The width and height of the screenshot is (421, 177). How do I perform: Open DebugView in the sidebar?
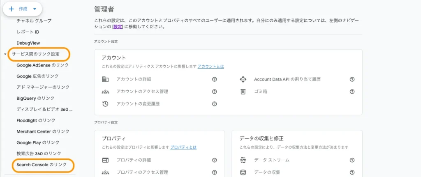[x=28, y=43]
